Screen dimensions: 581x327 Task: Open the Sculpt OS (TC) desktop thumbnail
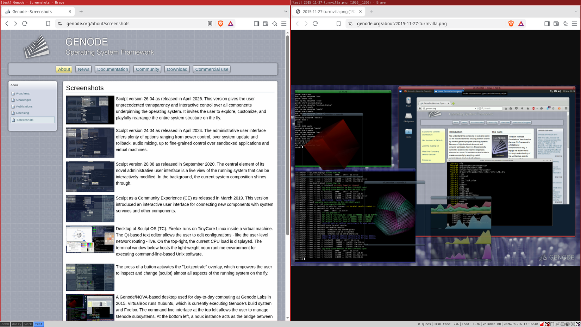click(90, 239)
